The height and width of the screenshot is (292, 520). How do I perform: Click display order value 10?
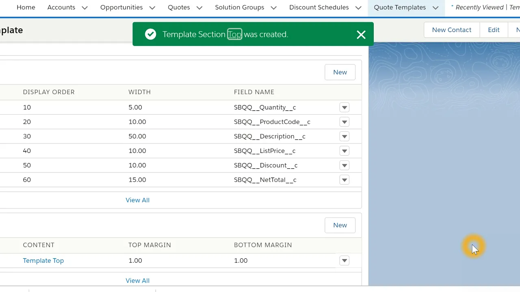[27, 107]
